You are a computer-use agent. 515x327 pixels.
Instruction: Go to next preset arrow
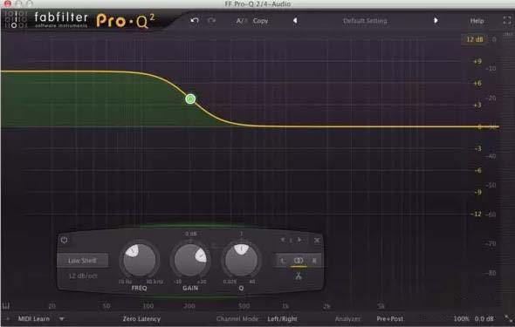pos(436,20)
